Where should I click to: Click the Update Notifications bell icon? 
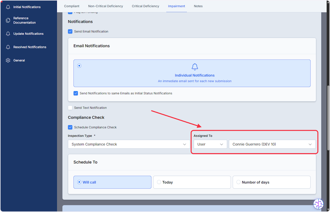[8, 34]
